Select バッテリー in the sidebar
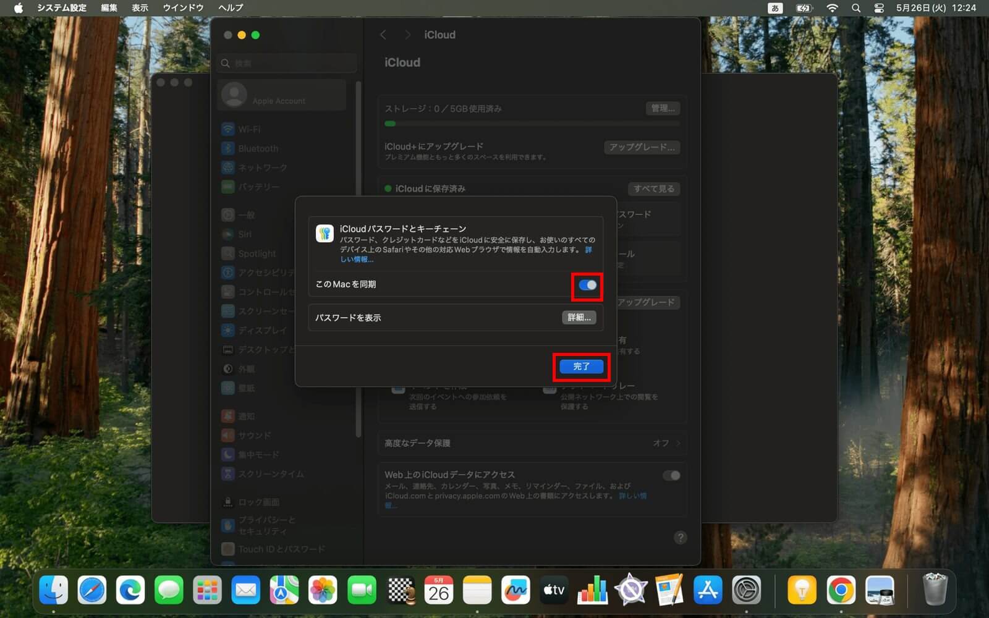Screen dimensions: 989x618 pyautogui.click(x=282, y=187)
